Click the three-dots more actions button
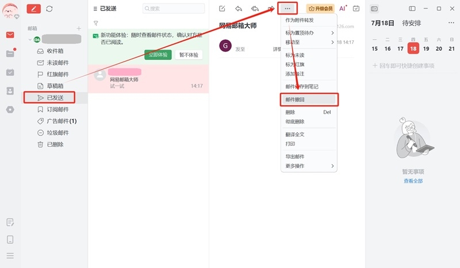 click(287, 9)
